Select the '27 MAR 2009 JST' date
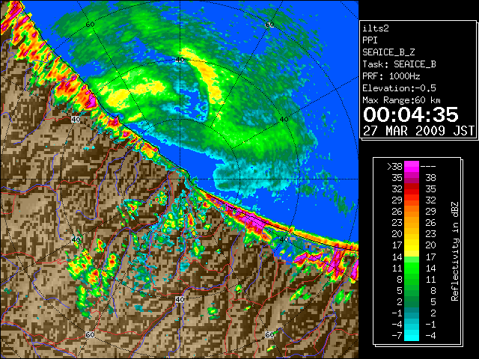This screenshot has width=479, height=359. coord(418,131)
